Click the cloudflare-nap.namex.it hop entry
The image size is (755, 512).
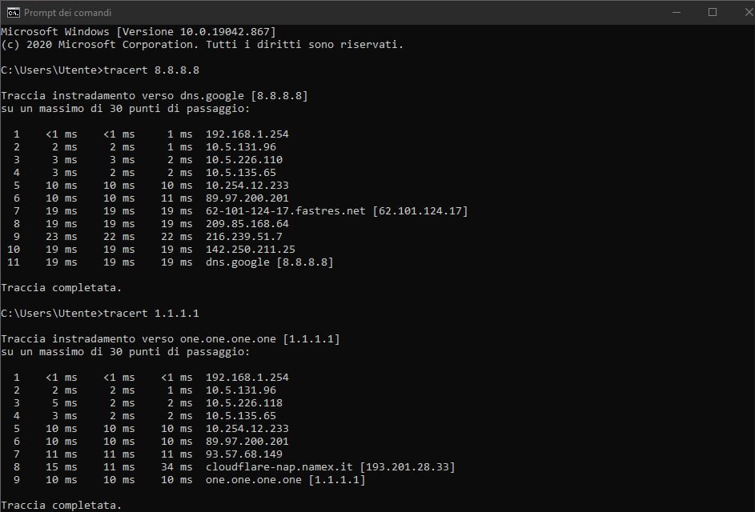[331, 466]
